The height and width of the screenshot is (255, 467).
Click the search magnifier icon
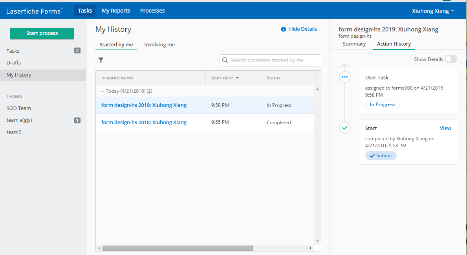(225, 61)
